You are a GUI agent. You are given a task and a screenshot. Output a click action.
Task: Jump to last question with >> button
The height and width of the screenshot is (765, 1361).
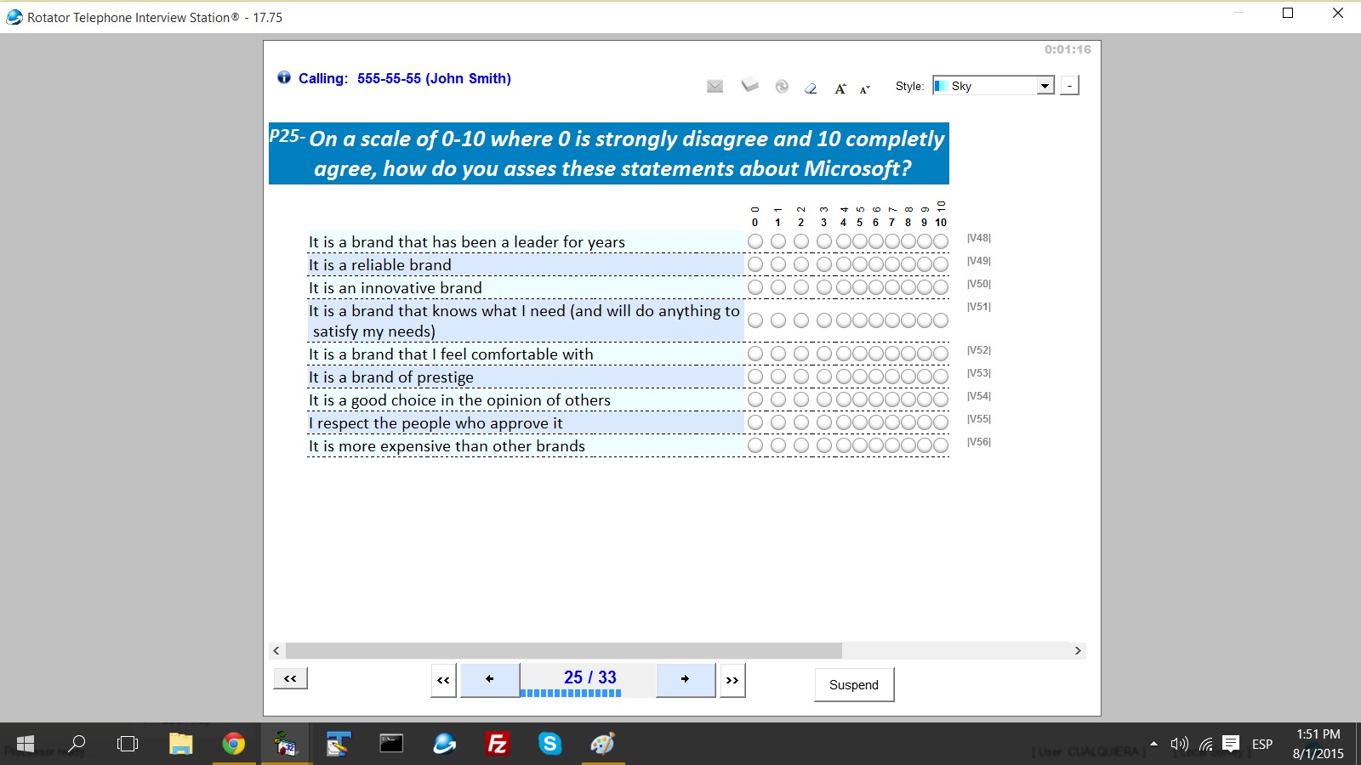[x=732, y=680]
